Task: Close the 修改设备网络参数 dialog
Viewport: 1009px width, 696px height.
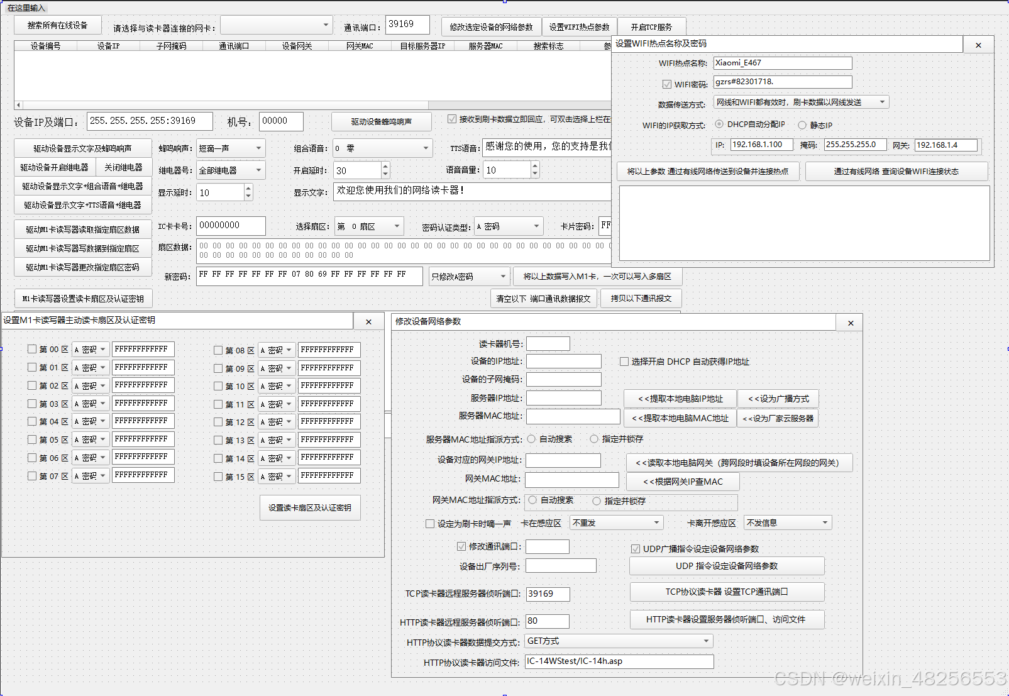Action: click(851, 323)
